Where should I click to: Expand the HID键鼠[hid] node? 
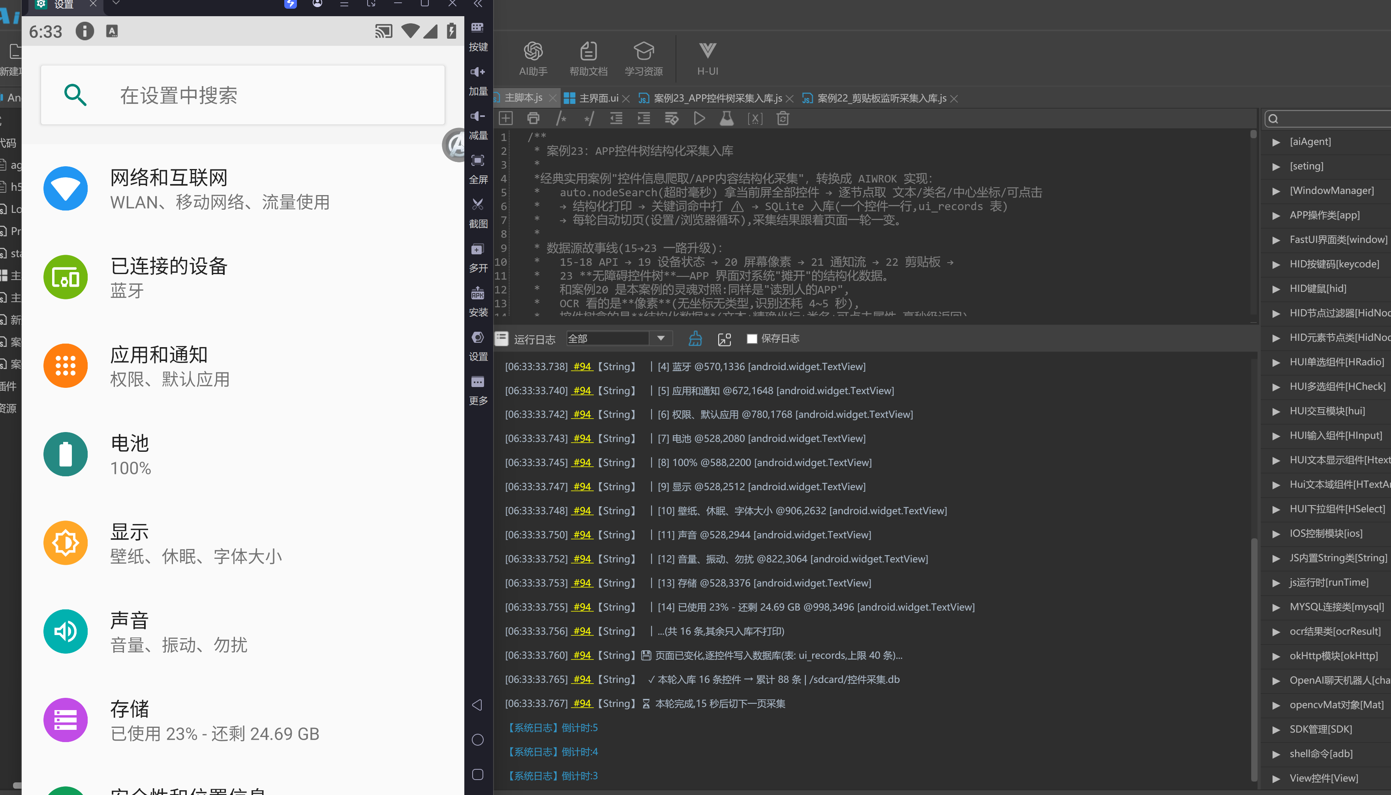(x=1276, y=289)
